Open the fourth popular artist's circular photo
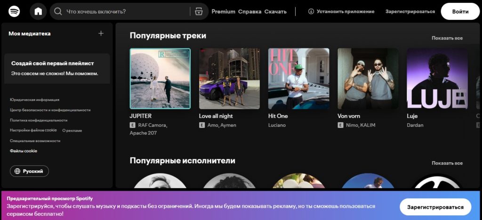The width and height of the screenshot is (482, 220). coord(368,181)
